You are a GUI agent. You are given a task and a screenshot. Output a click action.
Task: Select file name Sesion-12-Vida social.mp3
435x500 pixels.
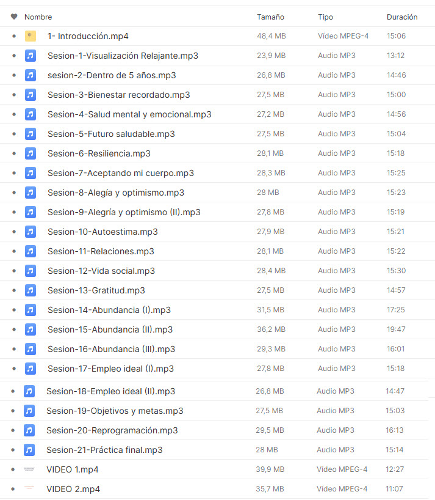pyautogui.click(x=101, y=271)
